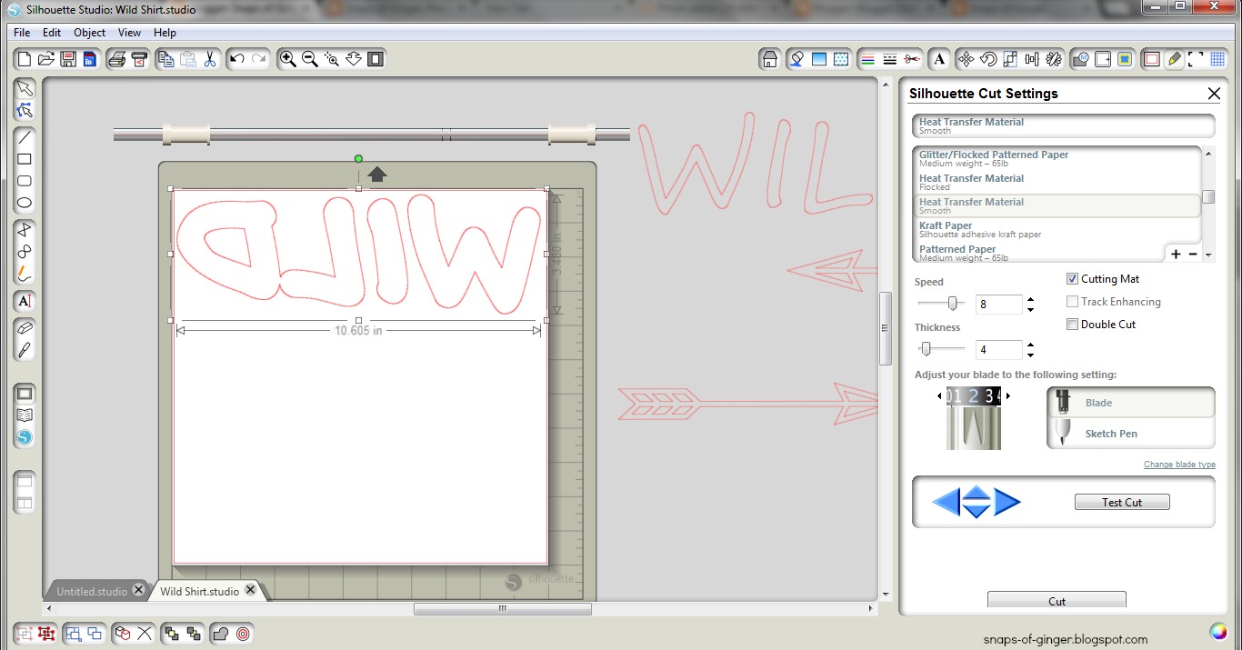Select the Edit Points tool
The image size is (1242, 650).
[x=25, y=111]
